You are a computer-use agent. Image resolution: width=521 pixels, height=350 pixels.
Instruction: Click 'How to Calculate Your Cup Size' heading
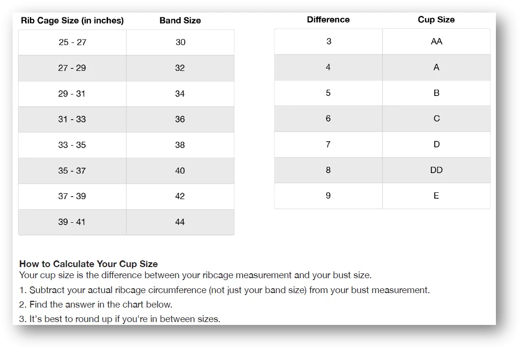[88, 264]
